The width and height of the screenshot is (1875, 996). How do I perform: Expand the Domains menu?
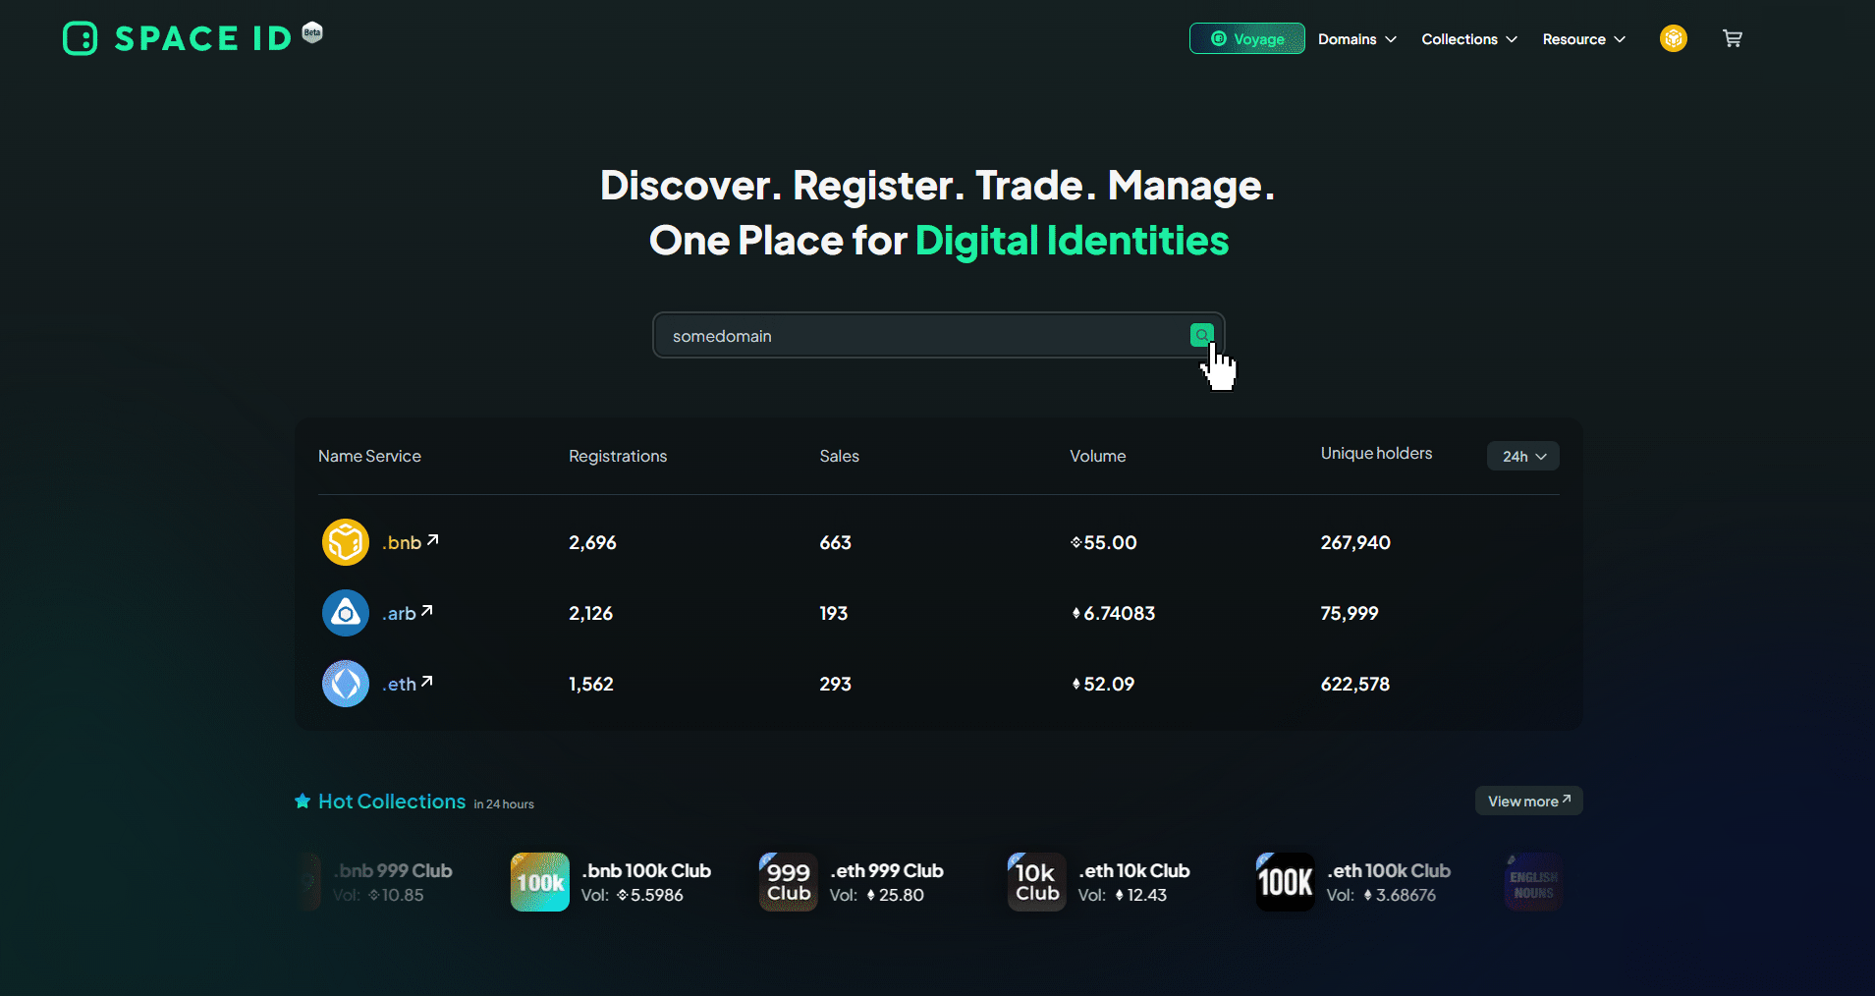[1356, 39]
